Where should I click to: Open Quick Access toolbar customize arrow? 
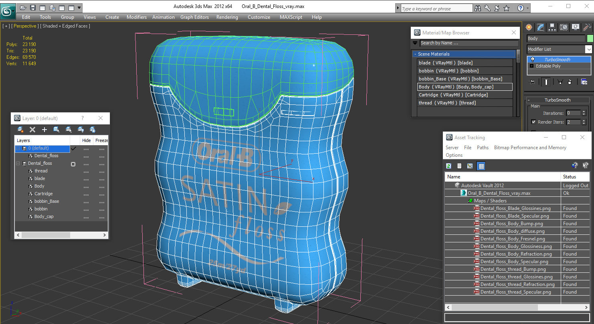point(79,8)
